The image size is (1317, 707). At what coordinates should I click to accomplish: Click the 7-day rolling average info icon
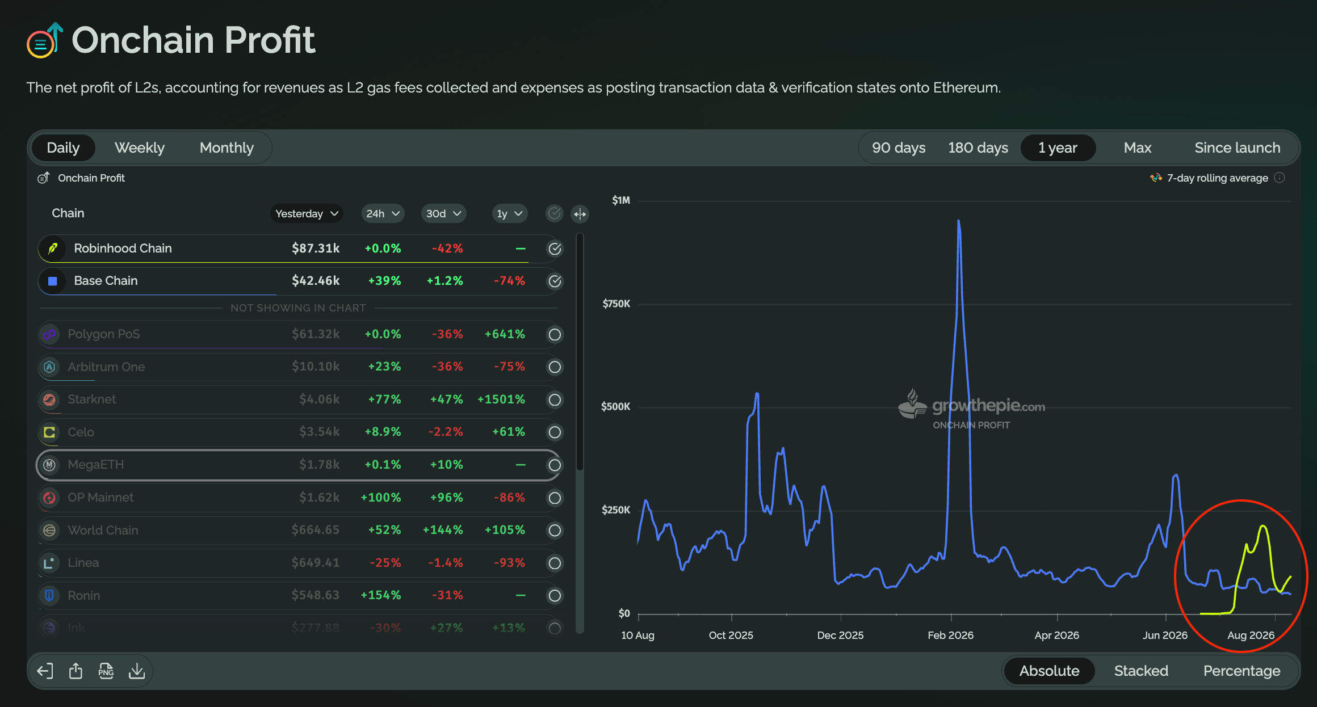click(1280, 178)
